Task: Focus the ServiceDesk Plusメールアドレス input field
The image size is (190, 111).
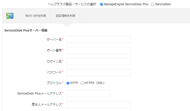Action: (x=88, y=93)
